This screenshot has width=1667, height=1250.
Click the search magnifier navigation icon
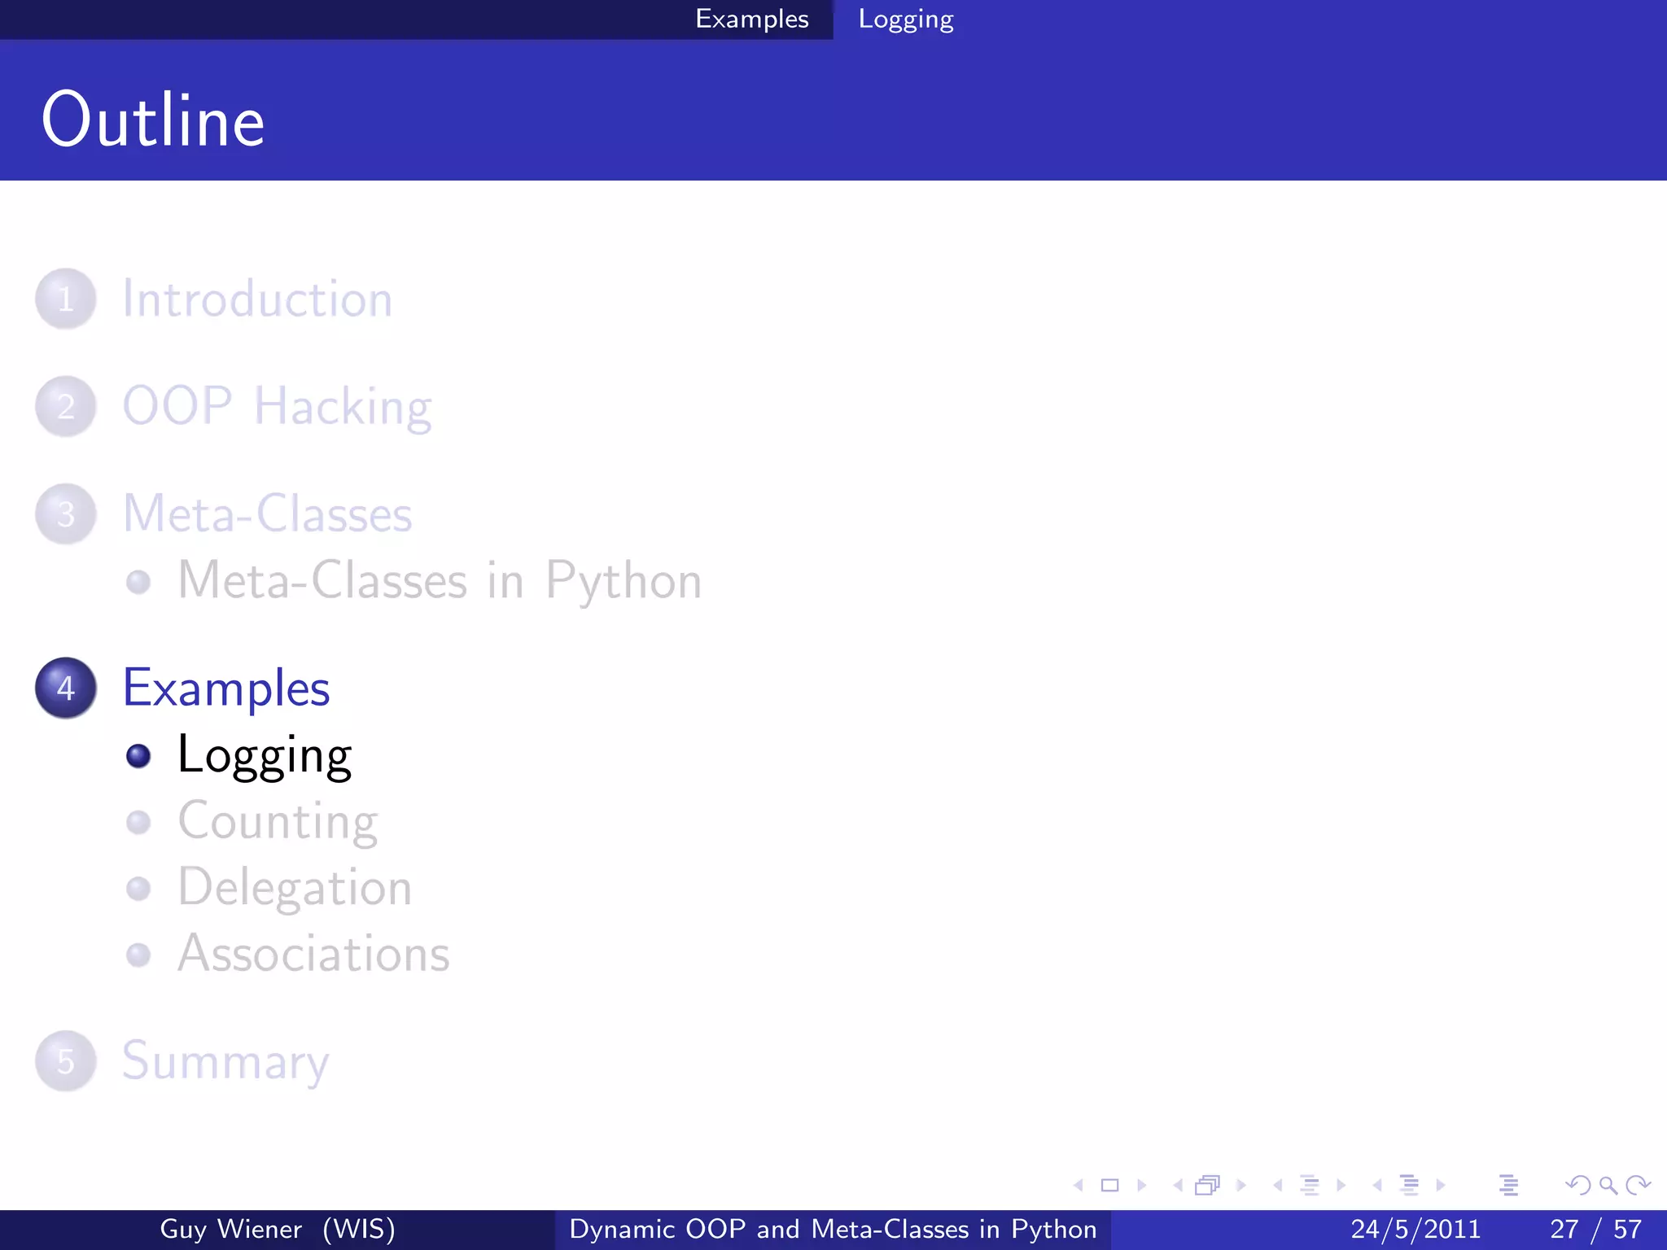(x=1608, y=1186)
